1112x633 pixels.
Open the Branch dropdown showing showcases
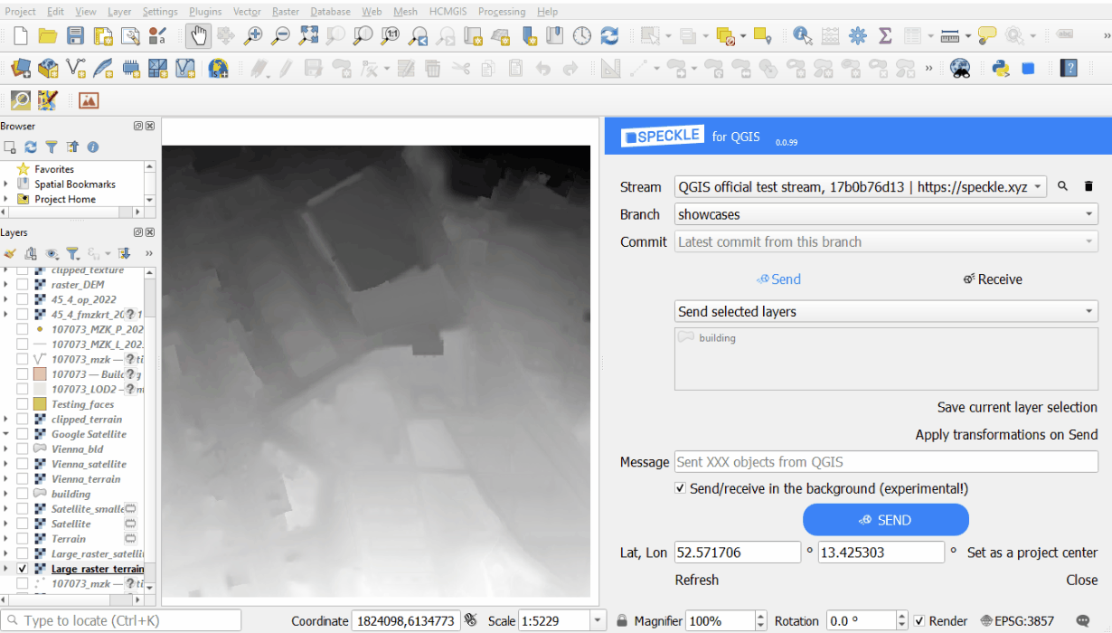[x=886, y=214]
